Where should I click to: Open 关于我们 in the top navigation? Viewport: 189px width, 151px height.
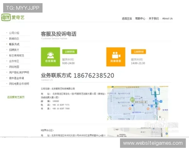click(x=154, y=19)
